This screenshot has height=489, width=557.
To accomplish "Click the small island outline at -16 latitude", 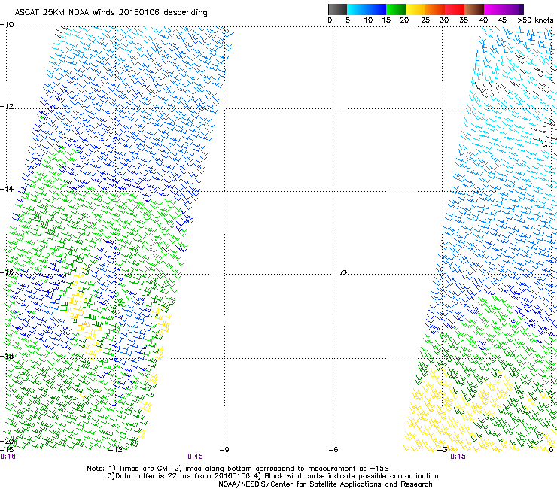I will coord(343,272).
